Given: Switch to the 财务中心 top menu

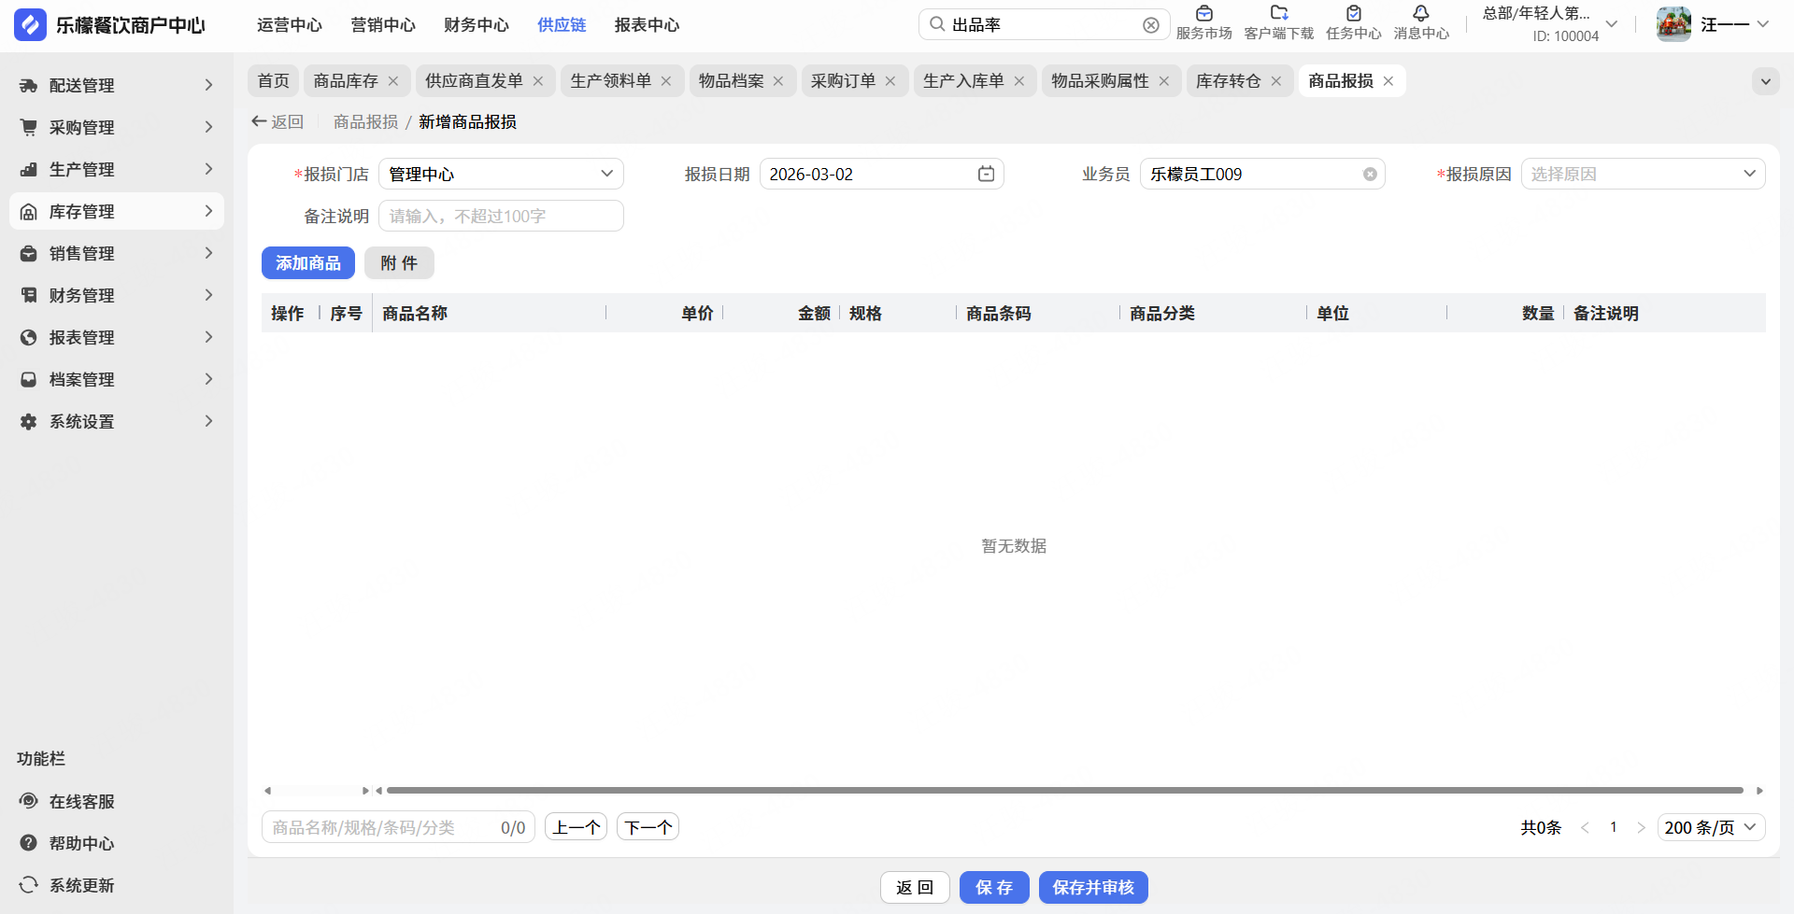Looking at the screenshot, I should click(x=476, y=25).
